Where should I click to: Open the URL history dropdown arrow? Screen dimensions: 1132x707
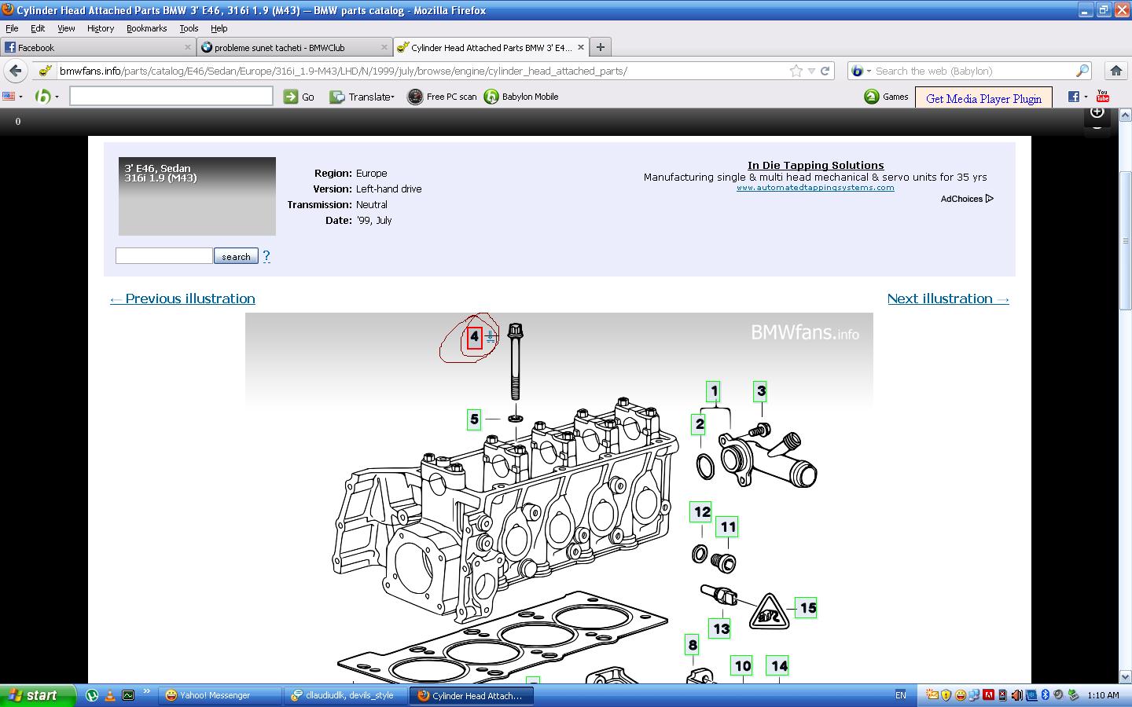811,71
